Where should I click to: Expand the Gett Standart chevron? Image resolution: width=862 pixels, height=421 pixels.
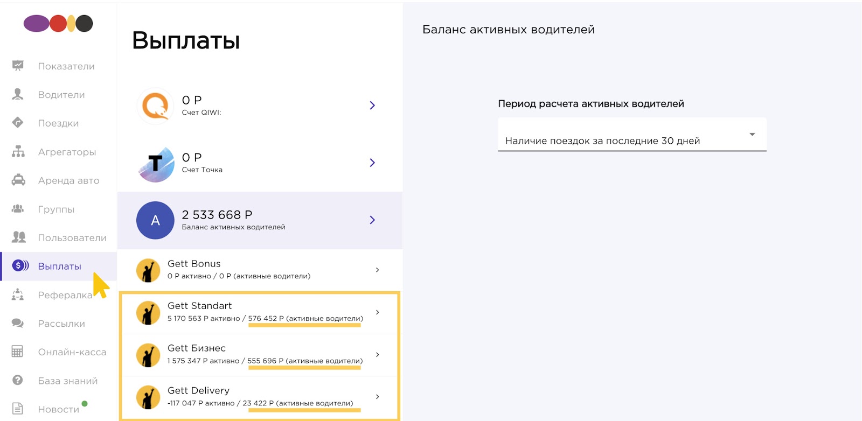point(377,312)
